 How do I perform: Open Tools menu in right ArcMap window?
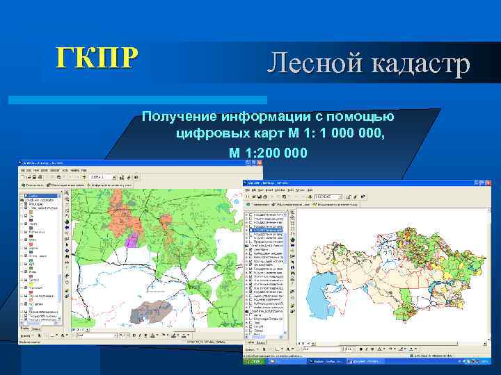[x=290, y=190]
